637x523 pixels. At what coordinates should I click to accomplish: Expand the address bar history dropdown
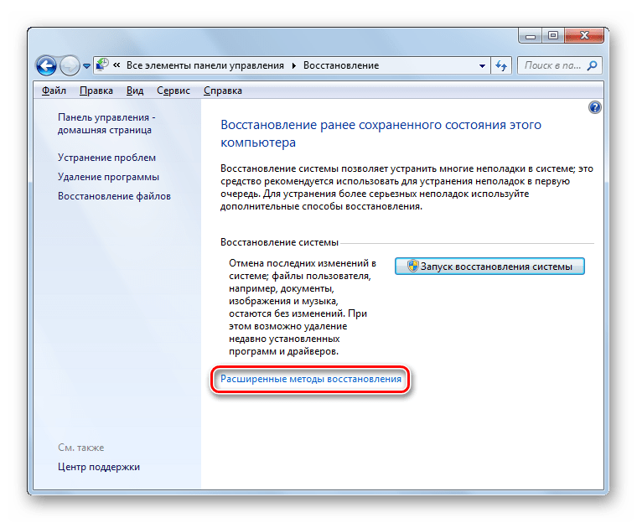(482, 66)
